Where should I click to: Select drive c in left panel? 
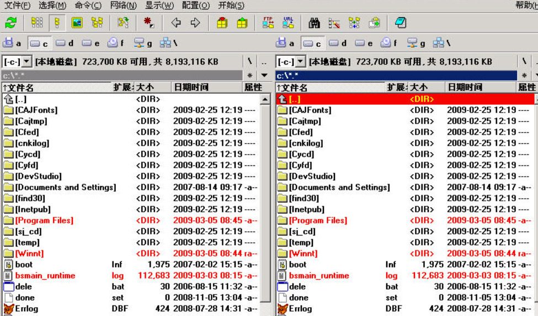click(39, 44)
